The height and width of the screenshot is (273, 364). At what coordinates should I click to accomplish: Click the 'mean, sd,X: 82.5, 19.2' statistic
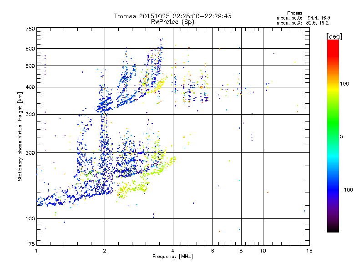[x=303, y=23]
